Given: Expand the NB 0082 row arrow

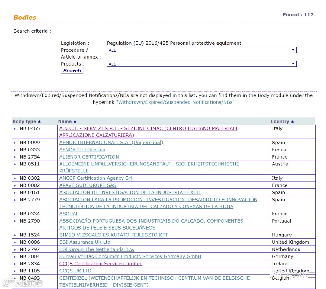Looking at the screenshot, I should click(15, 186).
